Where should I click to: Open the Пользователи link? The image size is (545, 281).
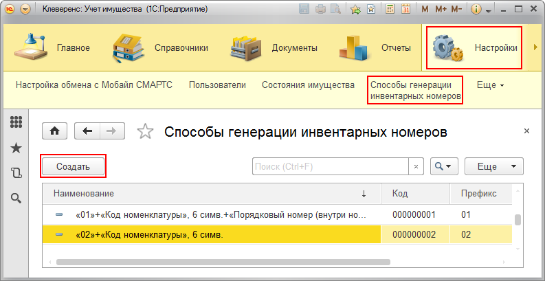coord(217,85)
